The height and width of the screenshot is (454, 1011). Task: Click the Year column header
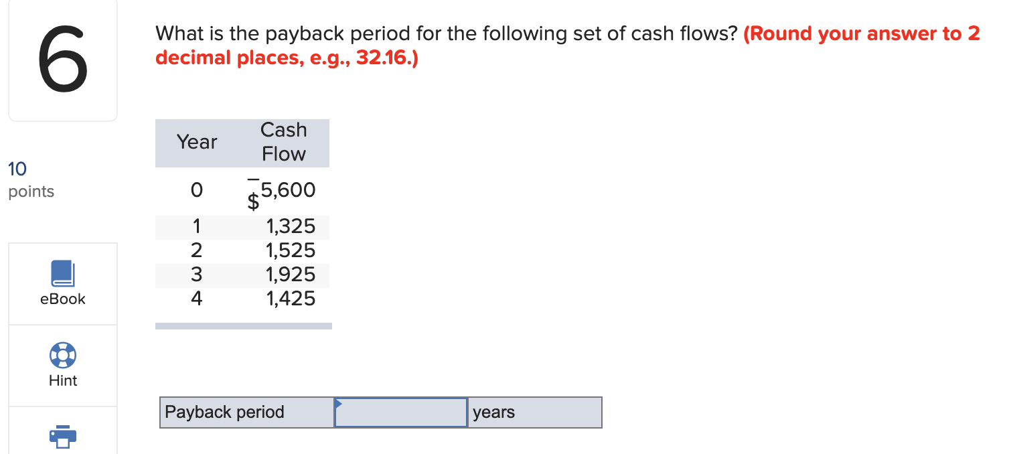pos(196,142)
